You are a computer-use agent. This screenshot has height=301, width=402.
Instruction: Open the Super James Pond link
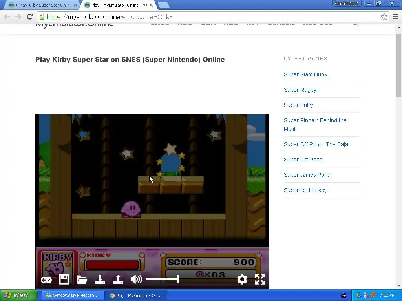click(307, 175)
